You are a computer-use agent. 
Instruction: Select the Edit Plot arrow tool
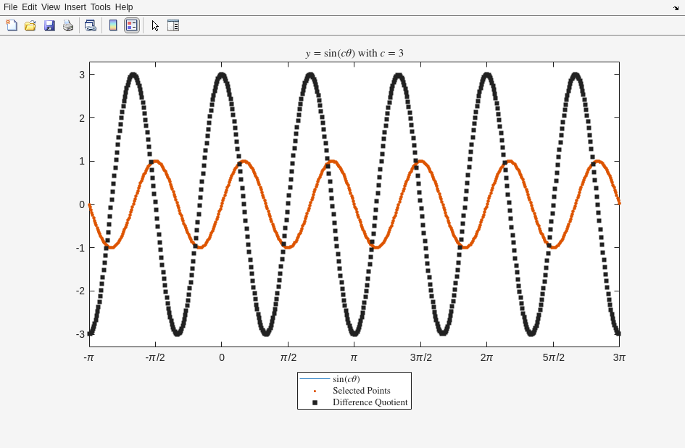point(155,25)
